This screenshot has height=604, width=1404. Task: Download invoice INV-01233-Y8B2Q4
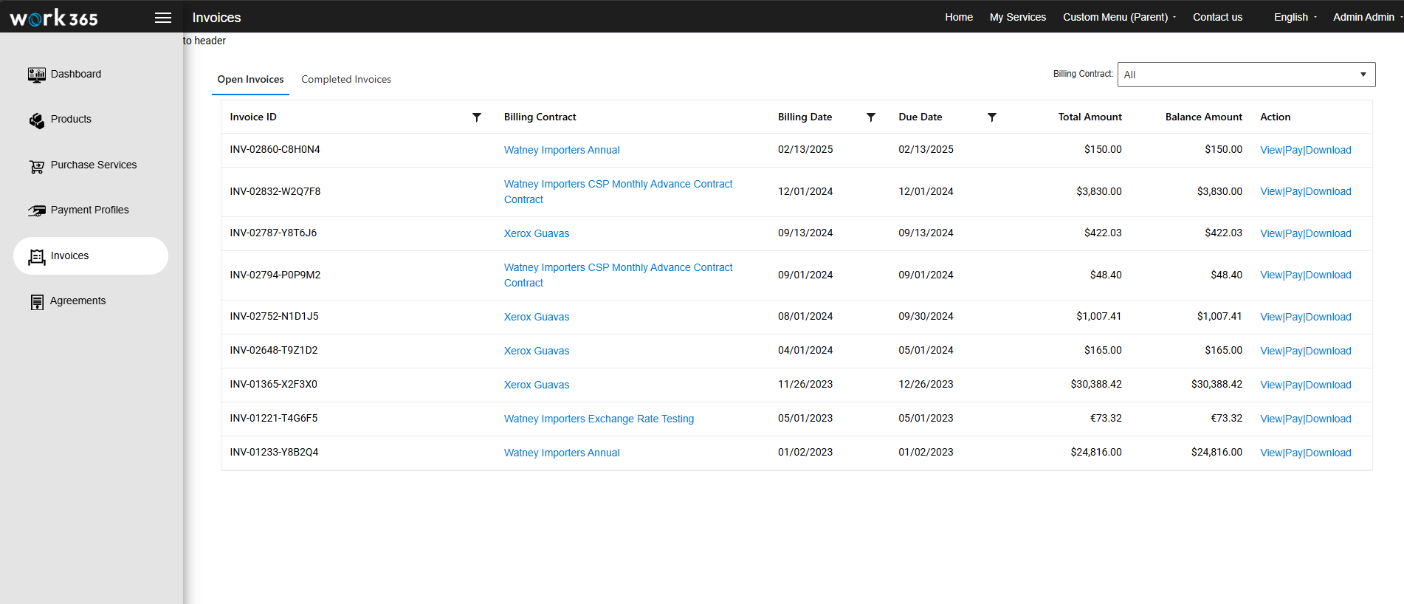tap(1328, 453)
